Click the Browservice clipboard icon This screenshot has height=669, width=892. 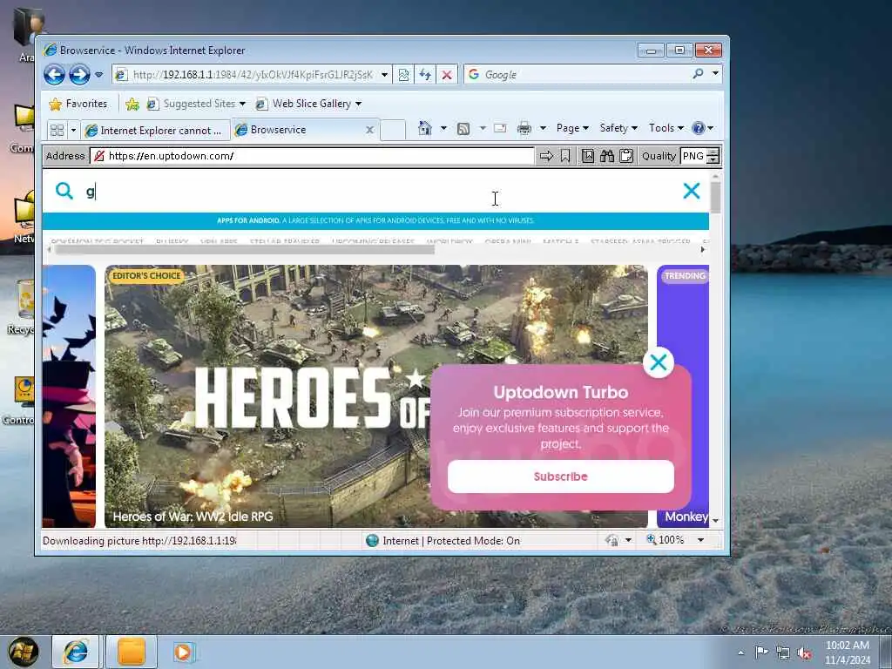(626, 156)
